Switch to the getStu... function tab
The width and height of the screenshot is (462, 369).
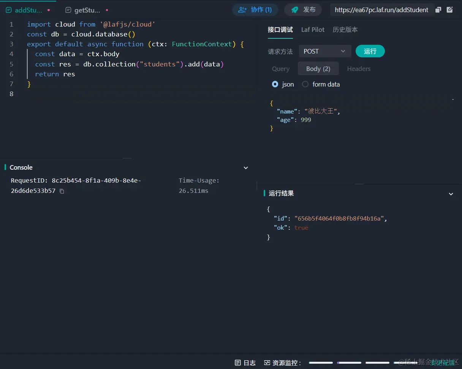click(87, 10)
